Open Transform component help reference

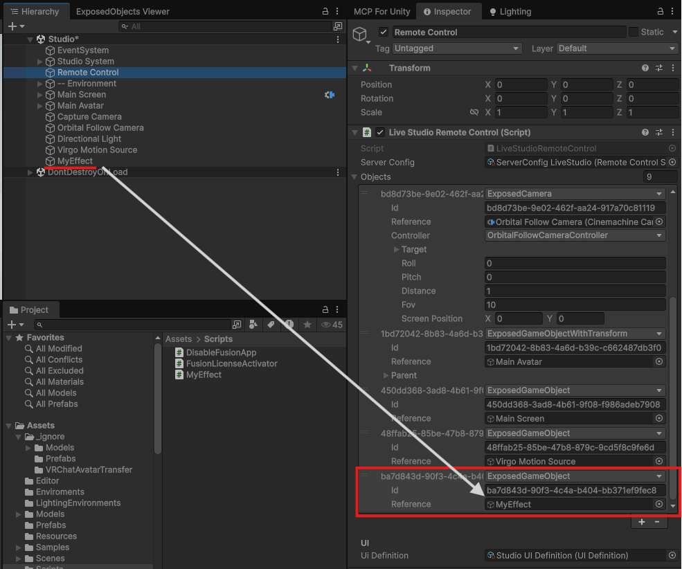[x=645, y=68]
